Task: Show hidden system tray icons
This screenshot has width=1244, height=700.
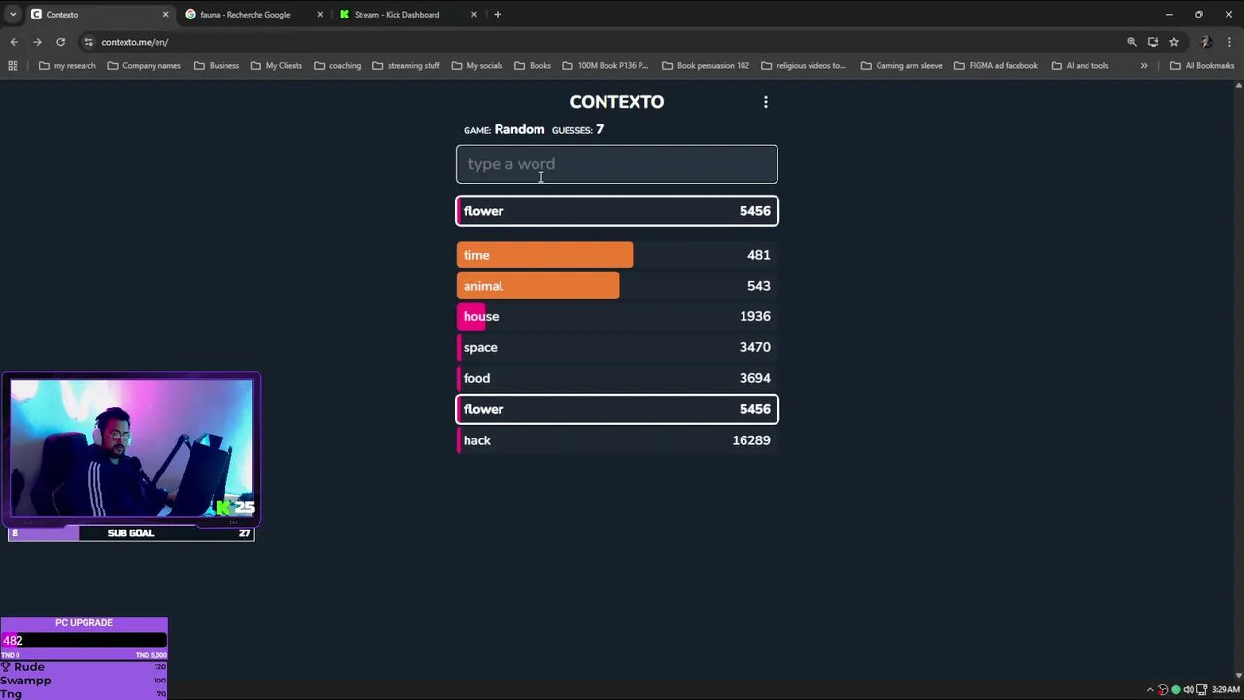Action: 1150,690
